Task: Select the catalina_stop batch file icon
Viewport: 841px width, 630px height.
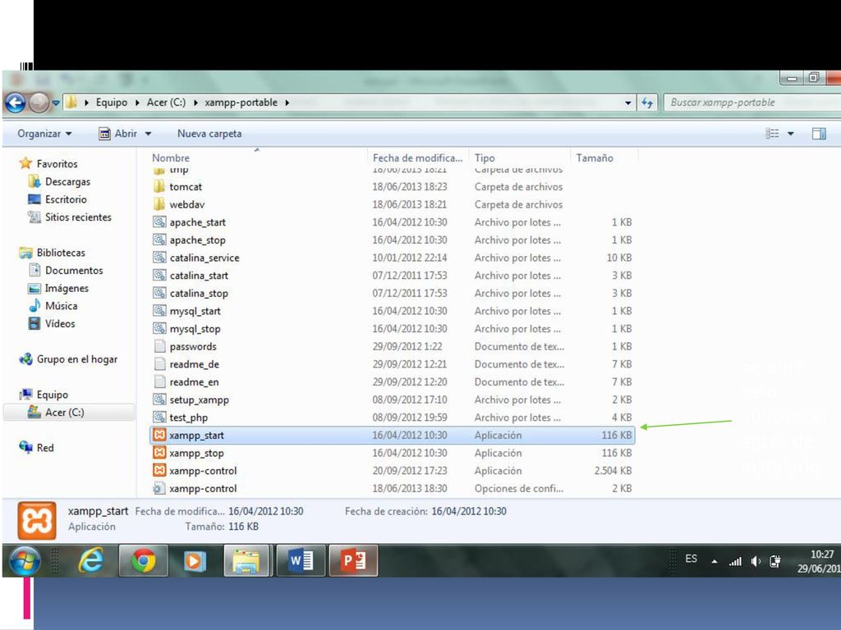Action: coord(159,293)
